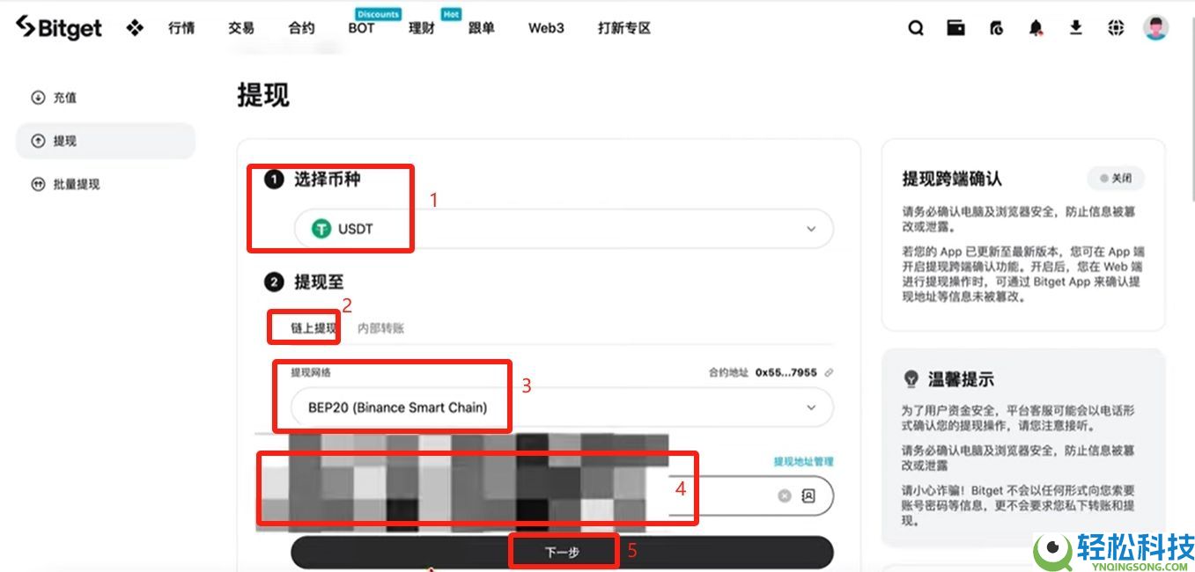The width and height of the screenshot is (1195, 572).
Task: Open the 打新专区 menu
Action: tap(624, 28)
